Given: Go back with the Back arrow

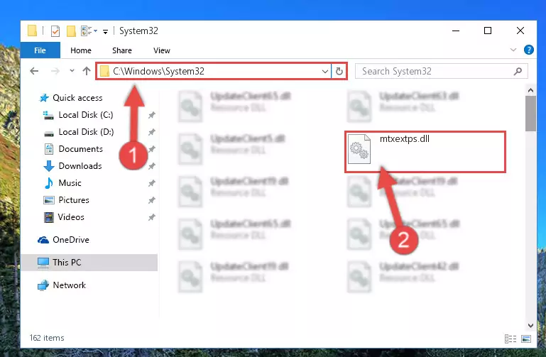Looking at the screenshot, I should click(34, 71).
